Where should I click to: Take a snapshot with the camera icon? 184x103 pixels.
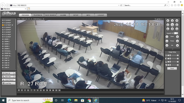pos(159,19)
